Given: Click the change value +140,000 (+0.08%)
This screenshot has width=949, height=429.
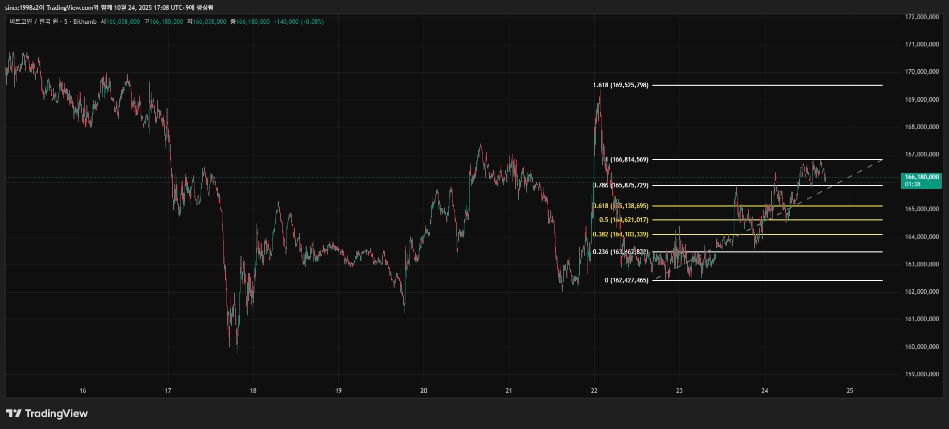Looking at the screenshot, I should (298, 22).
